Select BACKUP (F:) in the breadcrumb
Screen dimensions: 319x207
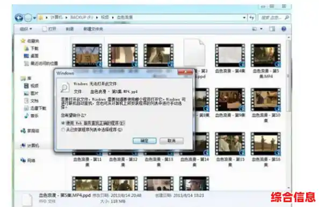coord(82,17)
